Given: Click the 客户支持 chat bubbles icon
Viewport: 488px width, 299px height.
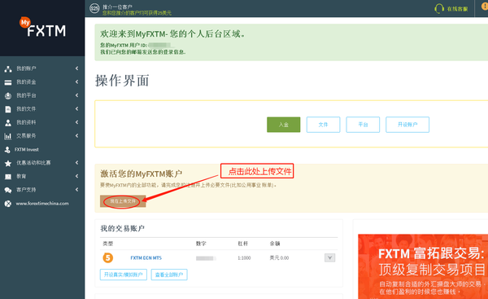Looking at the screenshot, I should click(8, 190).
